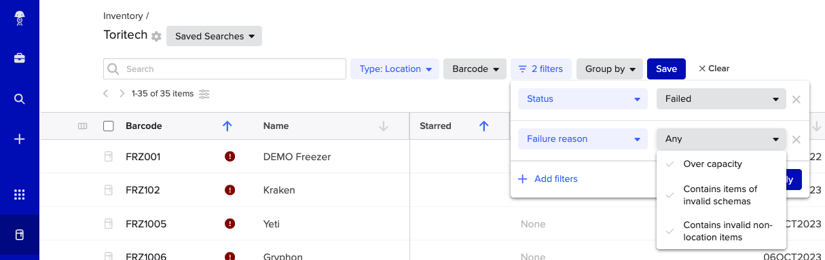Screen dimensions: 825x260
Task: Open the 2 filters menu
Action: 541,69
